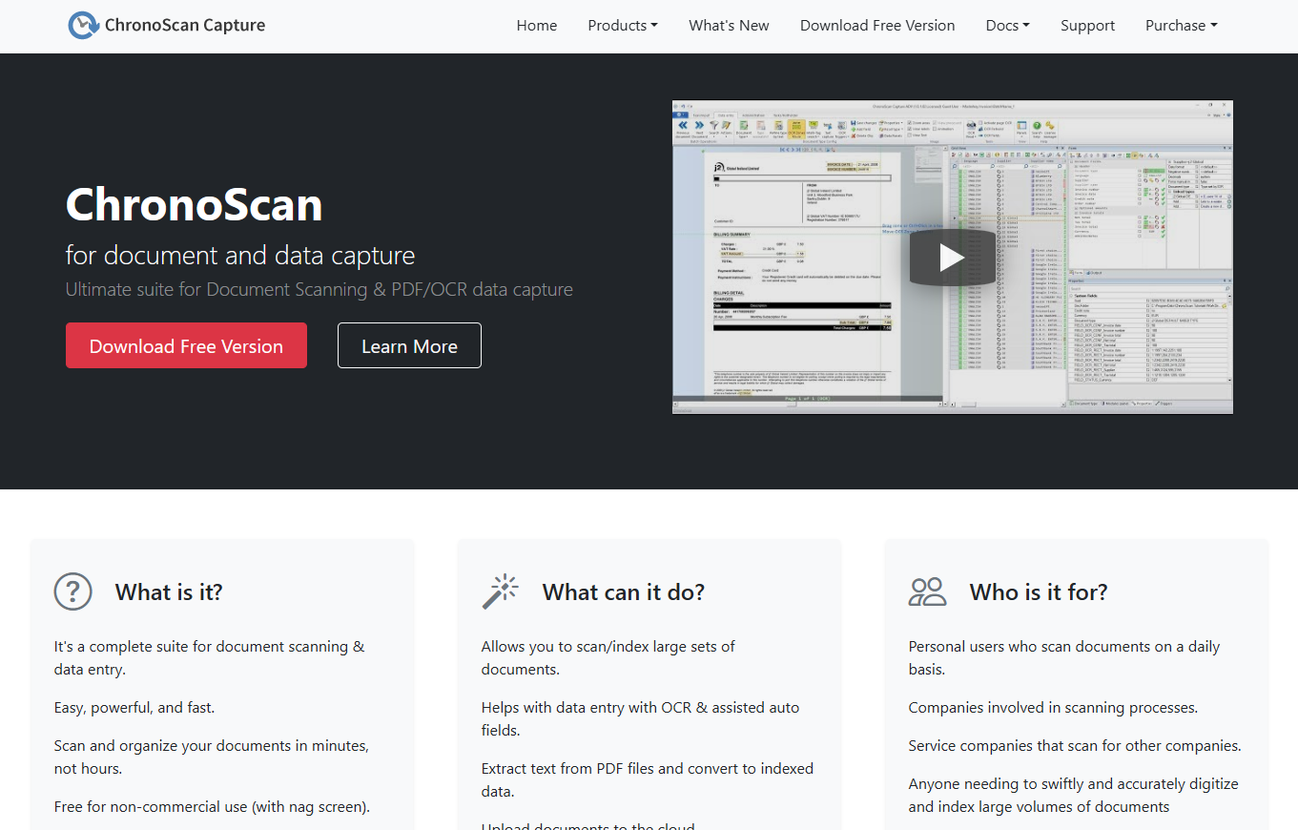Click "It's a complete suite for document scanning" text

210,658
